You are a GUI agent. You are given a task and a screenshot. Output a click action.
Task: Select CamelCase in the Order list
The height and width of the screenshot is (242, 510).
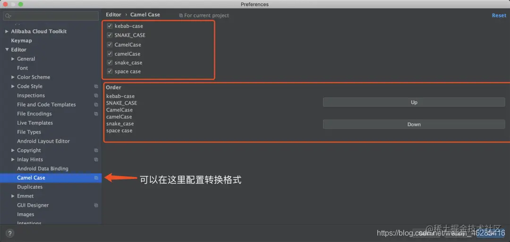[119, 110]
